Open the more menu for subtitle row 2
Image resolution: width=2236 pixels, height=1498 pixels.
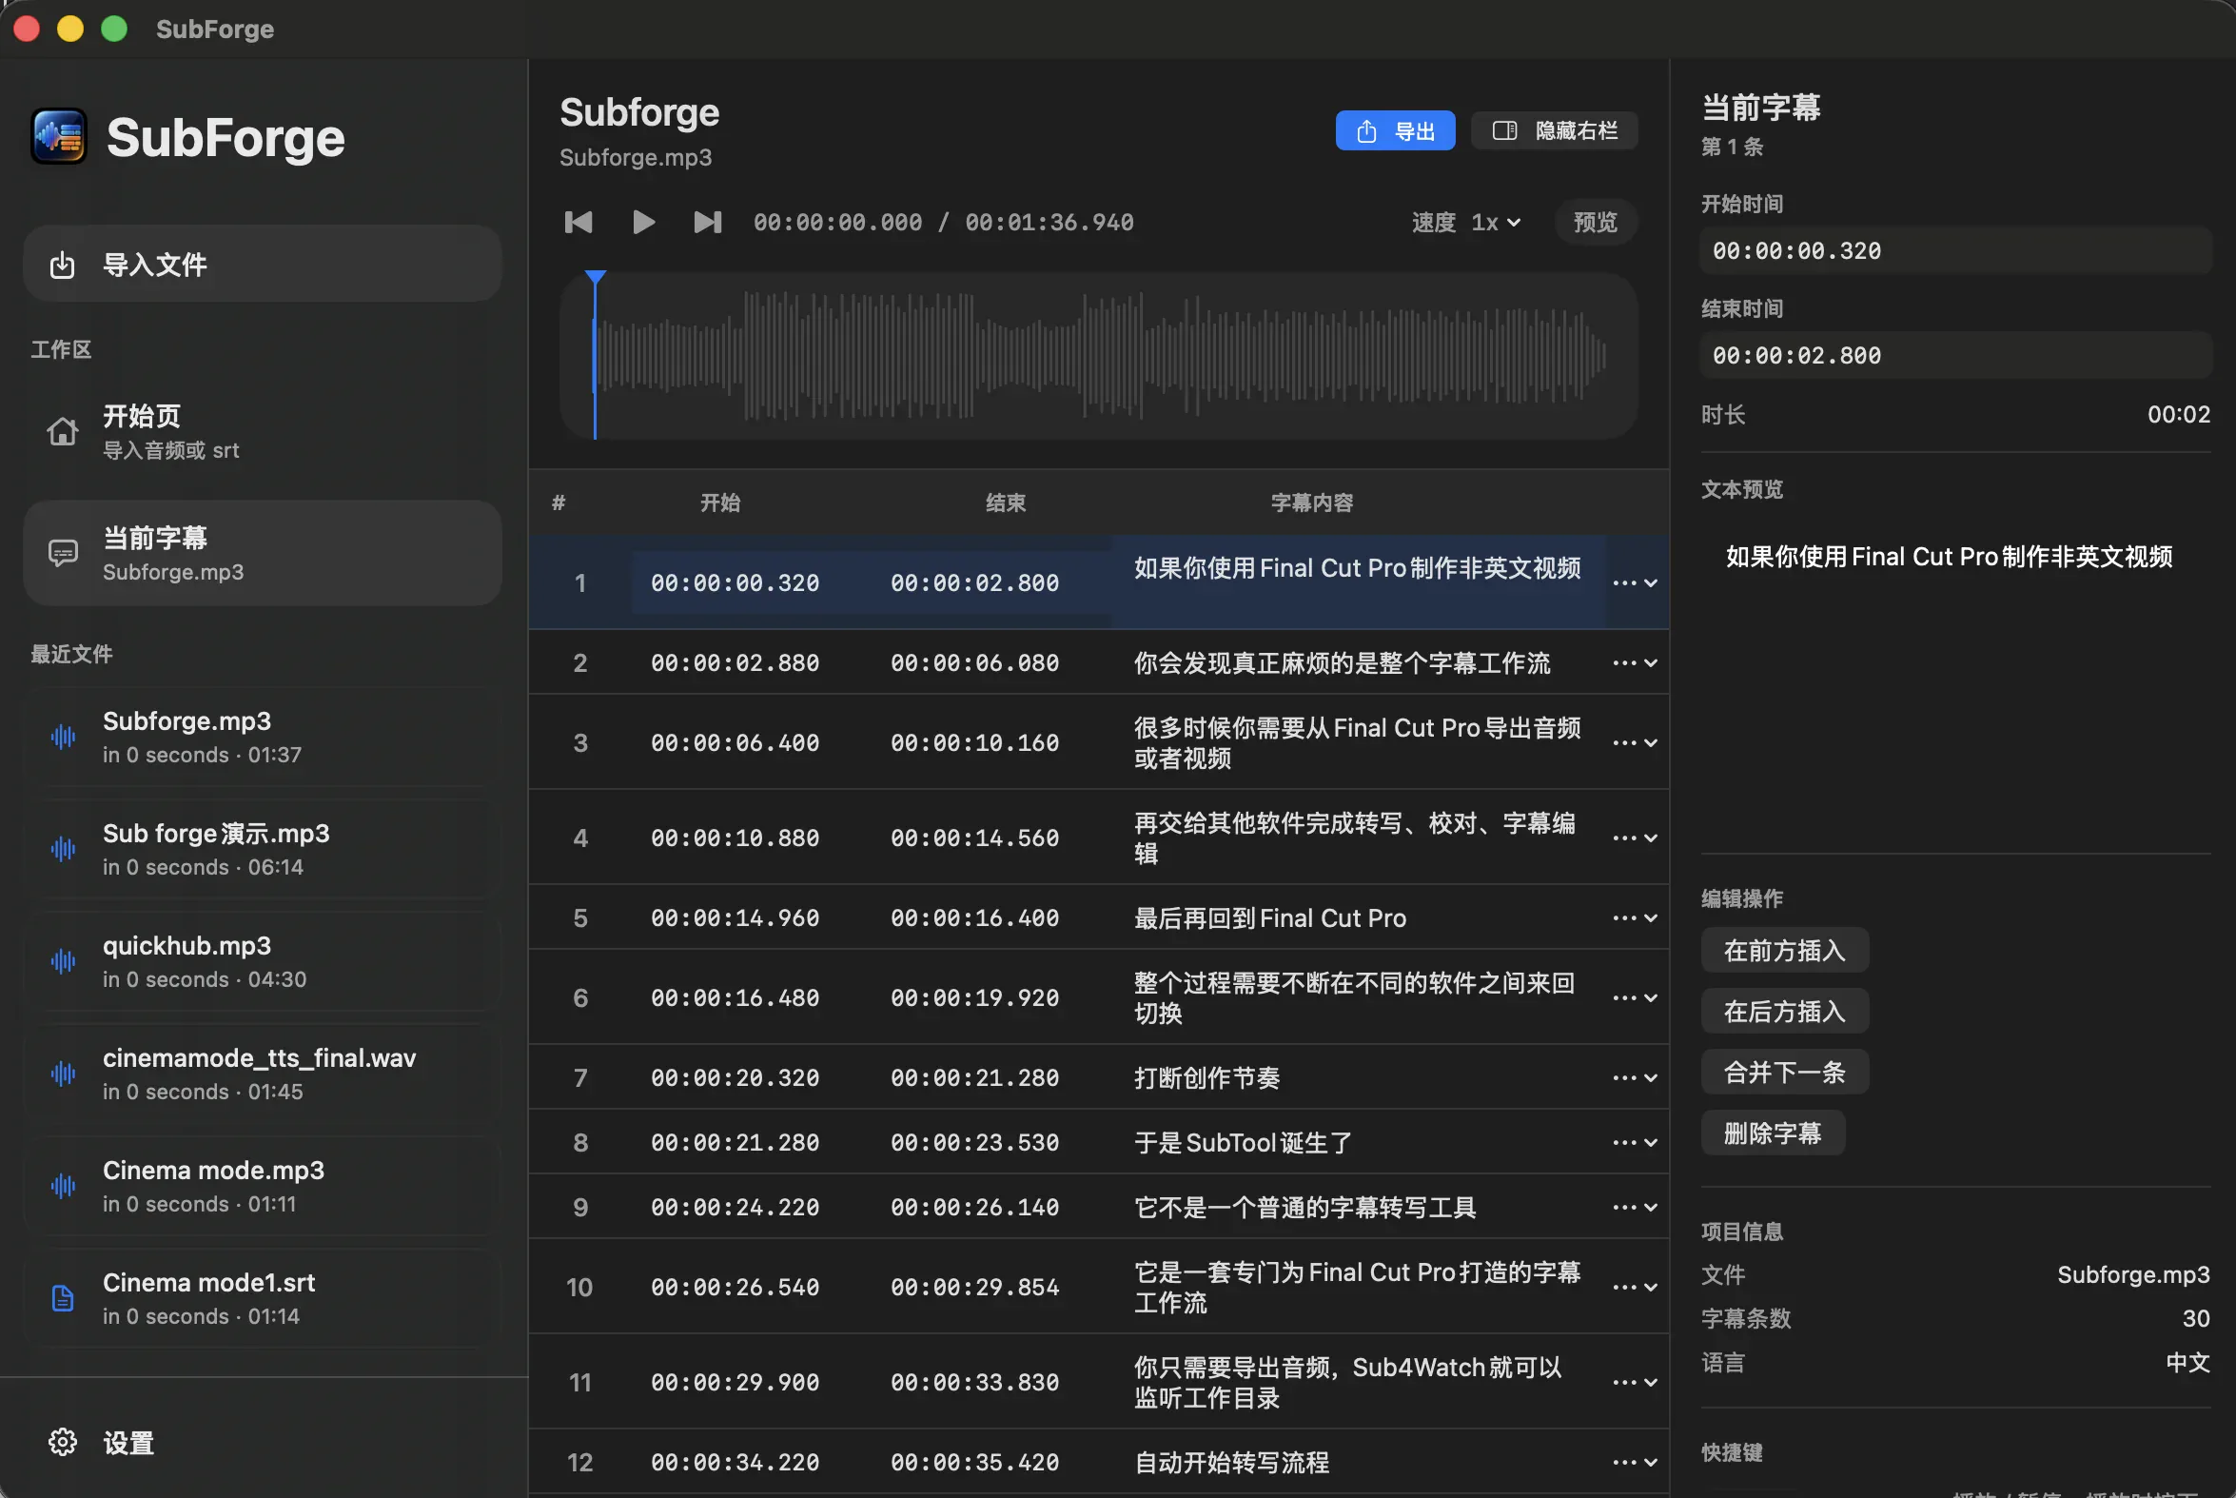tap(1635, 663)
